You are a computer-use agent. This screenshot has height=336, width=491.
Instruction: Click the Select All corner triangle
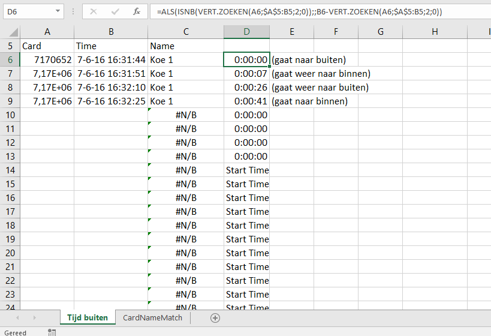[x=14, y=32]
